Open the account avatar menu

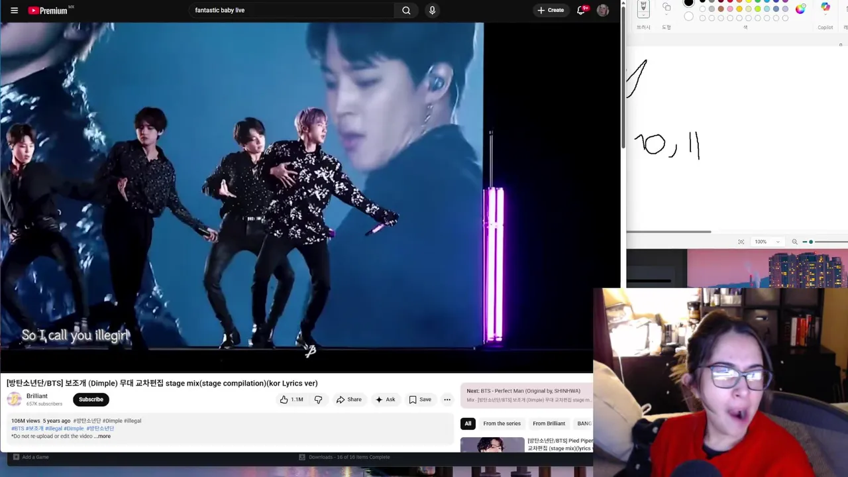tap(603, 10)
